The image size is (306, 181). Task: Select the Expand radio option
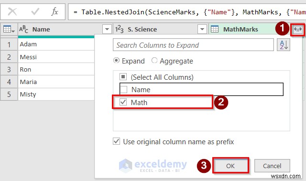116,61
